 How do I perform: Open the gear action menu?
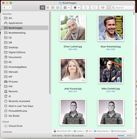76,8
